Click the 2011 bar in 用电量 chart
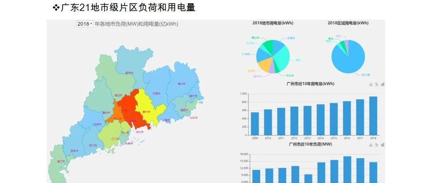This screenshot has width=431, height=183. click(281, 122)
